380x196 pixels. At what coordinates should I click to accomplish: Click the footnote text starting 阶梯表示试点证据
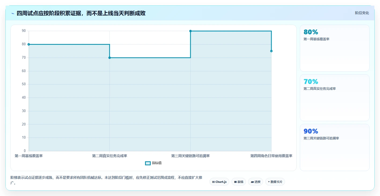[x=106, y=180]
